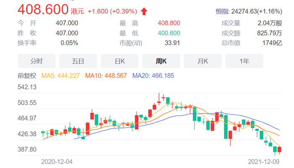Click the 408.600 current price
This screenshot has width=294, height=168.
pos(43,9)
